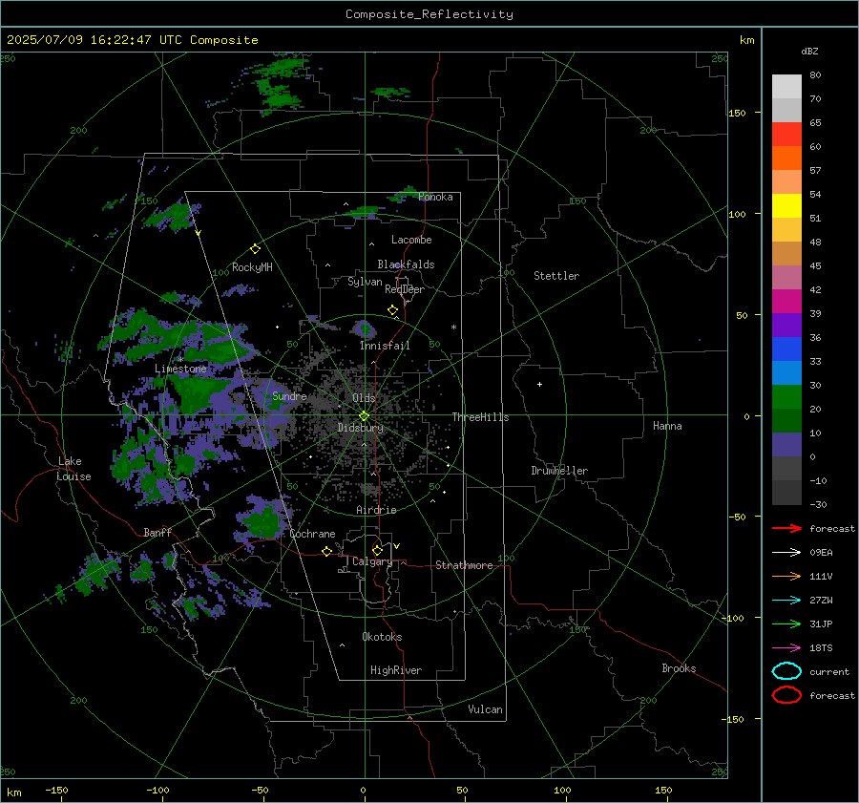
Task: Pick the bright yellow 51-54 dBZ swatch
Action: click(x=786, y=205)
